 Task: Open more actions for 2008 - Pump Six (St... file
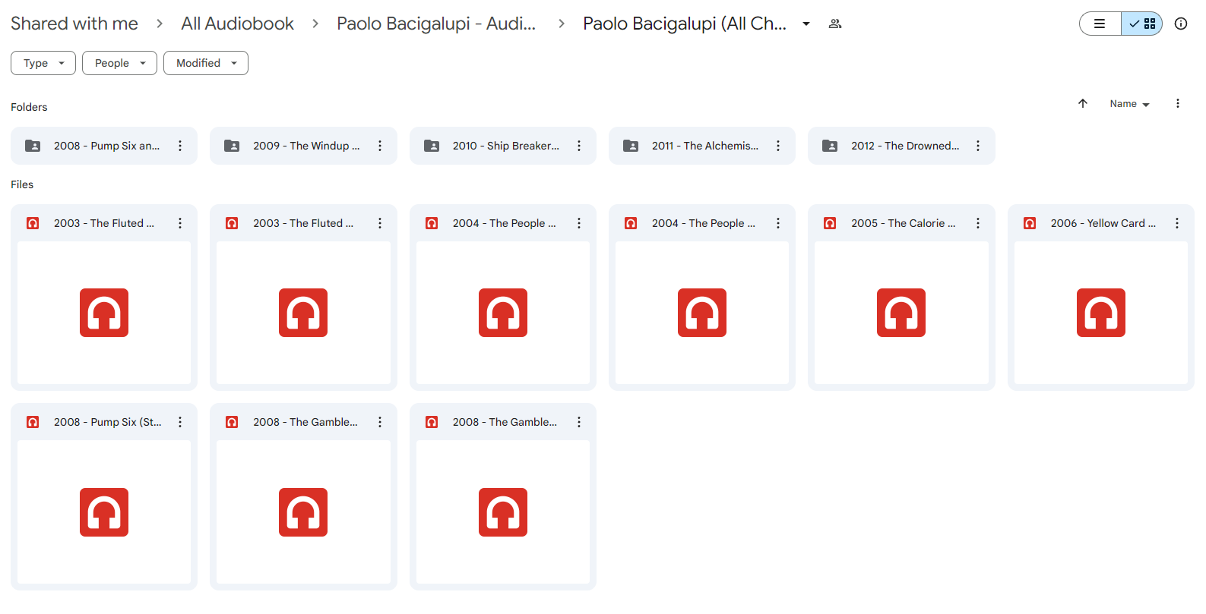tap(180, 422)
